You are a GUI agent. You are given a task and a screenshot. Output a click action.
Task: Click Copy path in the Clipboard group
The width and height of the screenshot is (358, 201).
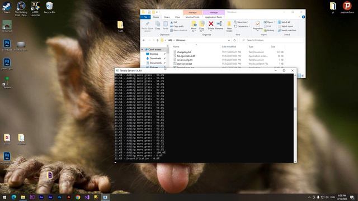click(177, 26)
